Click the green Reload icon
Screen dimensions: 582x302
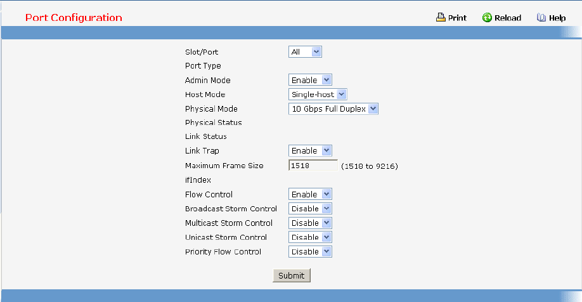pyautogui.click(x=487, y=18)
